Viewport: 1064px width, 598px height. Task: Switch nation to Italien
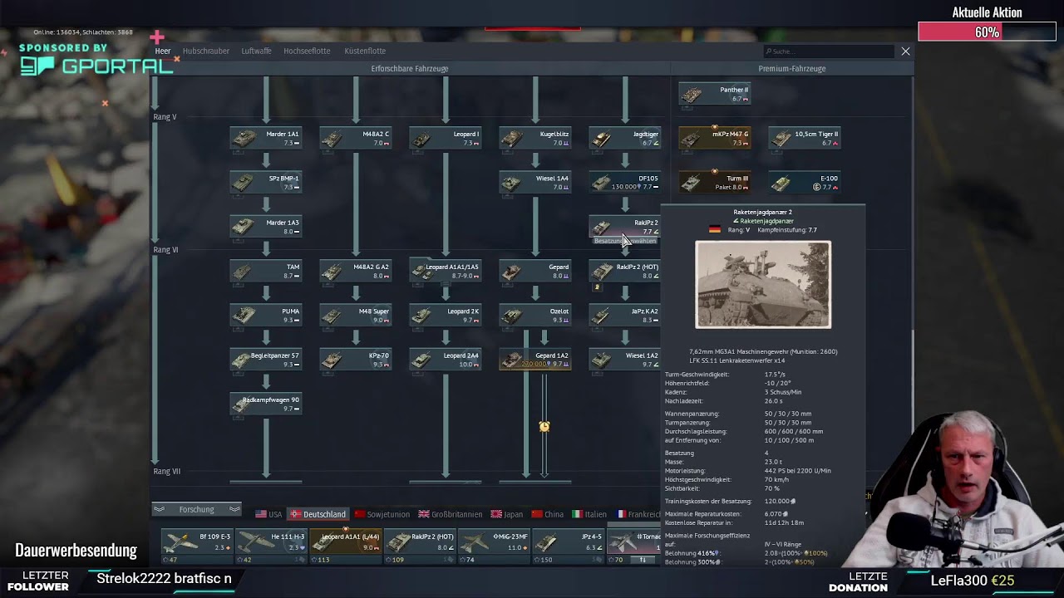[589, 514]
